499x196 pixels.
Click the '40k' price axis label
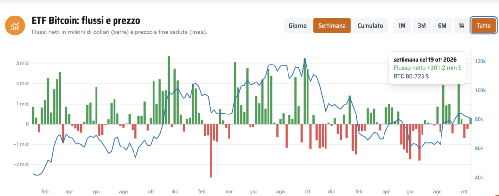tap(479, 178)
